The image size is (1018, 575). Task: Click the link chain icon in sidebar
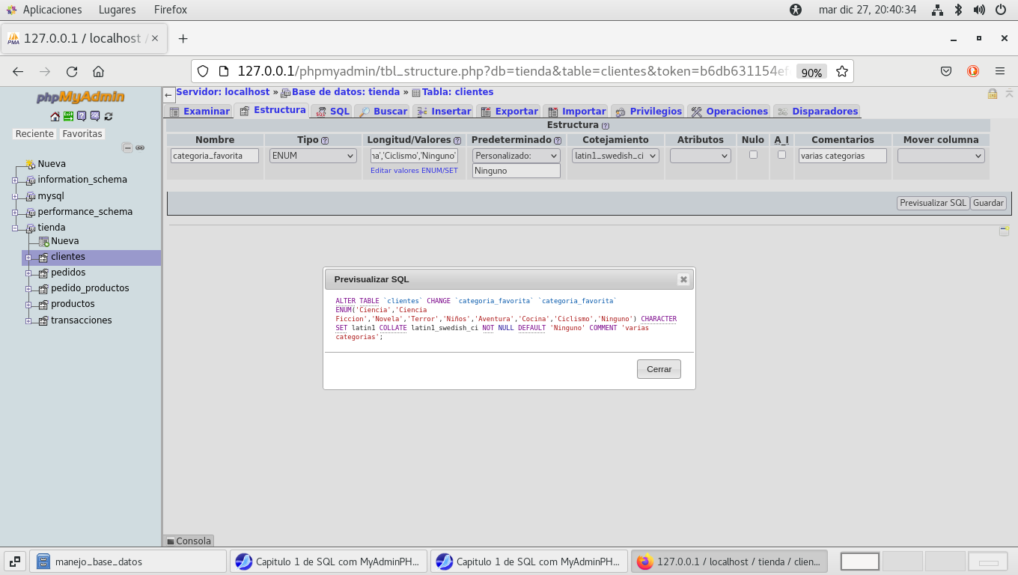pyautogui.click(x=140, y=148)
